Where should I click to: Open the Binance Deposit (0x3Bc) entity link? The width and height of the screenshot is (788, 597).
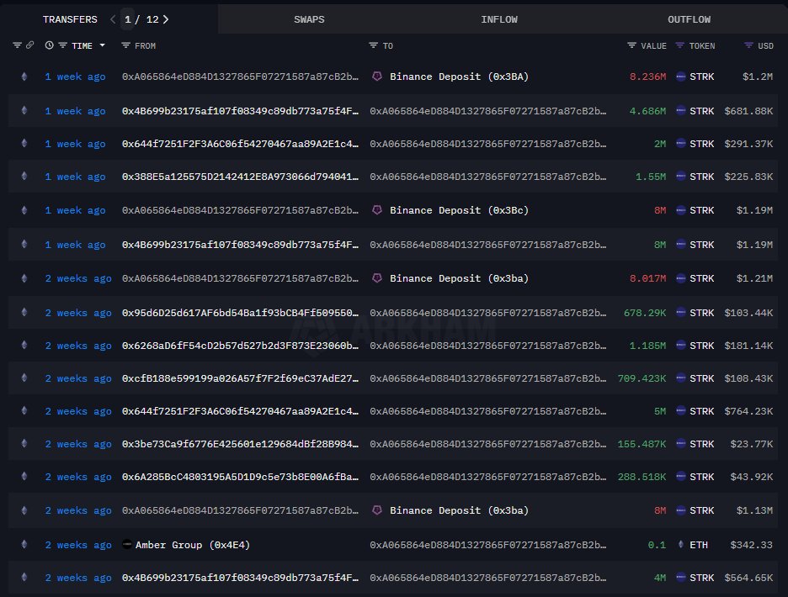459,210
